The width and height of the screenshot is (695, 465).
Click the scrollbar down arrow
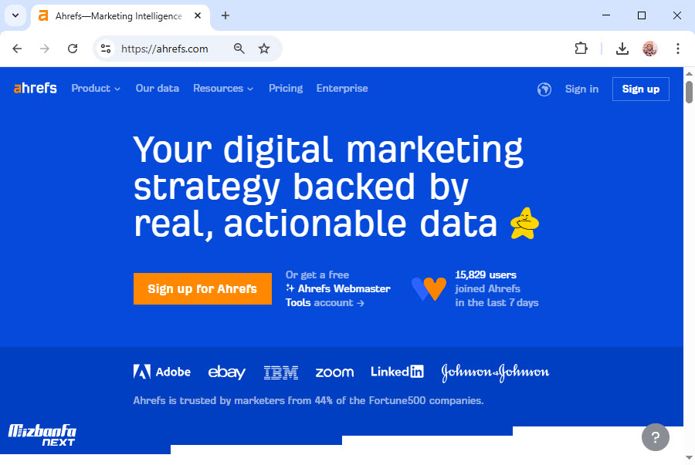689,457
